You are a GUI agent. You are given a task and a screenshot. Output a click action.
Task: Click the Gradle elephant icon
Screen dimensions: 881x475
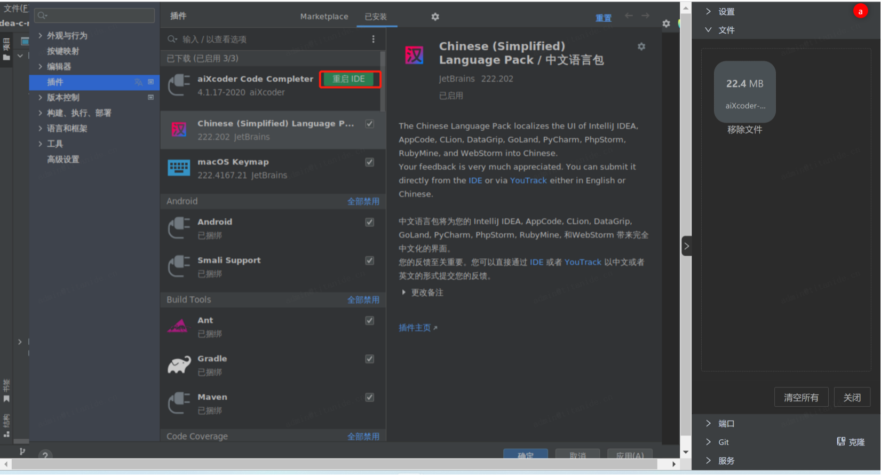pos(179,365)
